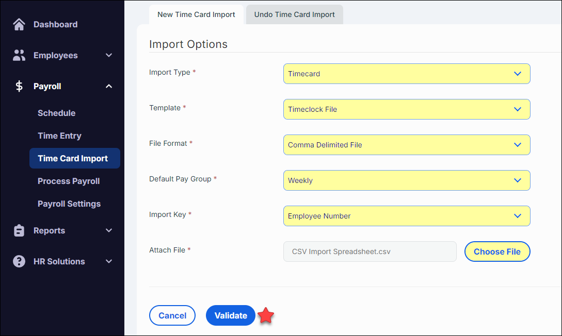Collapse the Payroll menu chevron
The width and height of the screenshot is (562, 336).
[109, 87]
